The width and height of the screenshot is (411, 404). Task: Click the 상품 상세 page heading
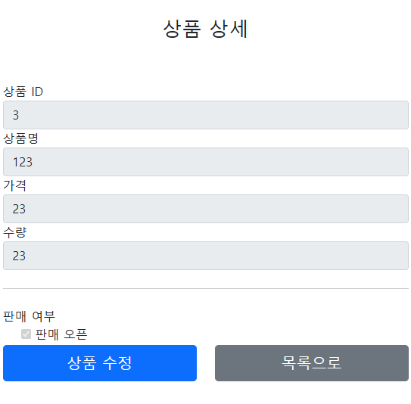tap(206, 29)
